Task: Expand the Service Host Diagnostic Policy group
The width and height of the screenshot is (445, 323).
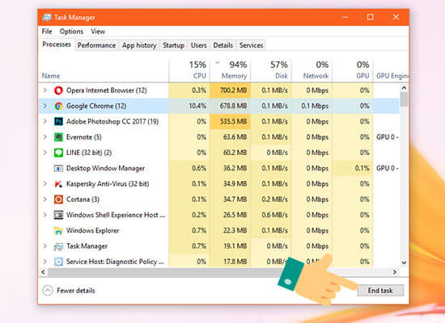Action: click(44, 262)
